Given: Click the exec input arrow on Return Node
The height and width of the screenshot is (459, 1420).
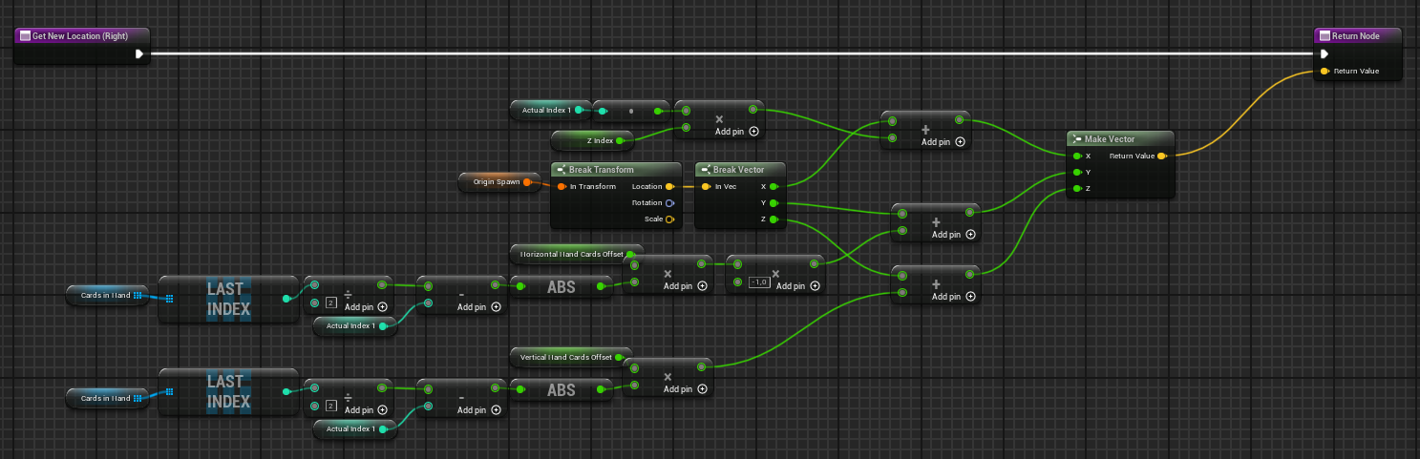Looking at the screenshot, I should point(1325,53).
